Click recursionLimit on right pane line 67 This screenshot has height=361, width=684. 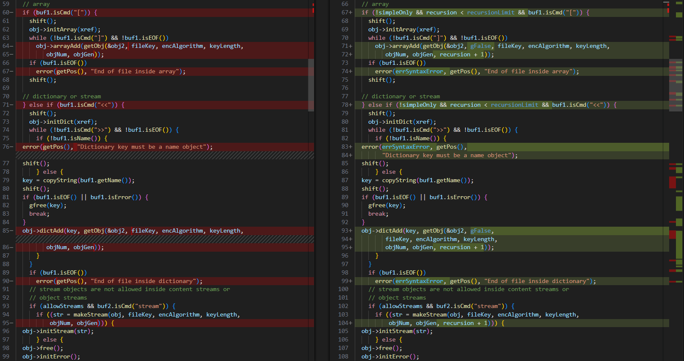point(491,13)
